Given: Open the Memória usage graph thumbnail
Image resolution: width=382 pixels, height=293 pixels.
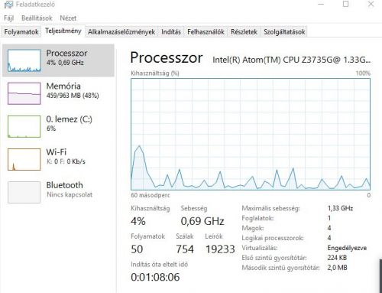Looking at the screenshot, I should pos(24,93).
